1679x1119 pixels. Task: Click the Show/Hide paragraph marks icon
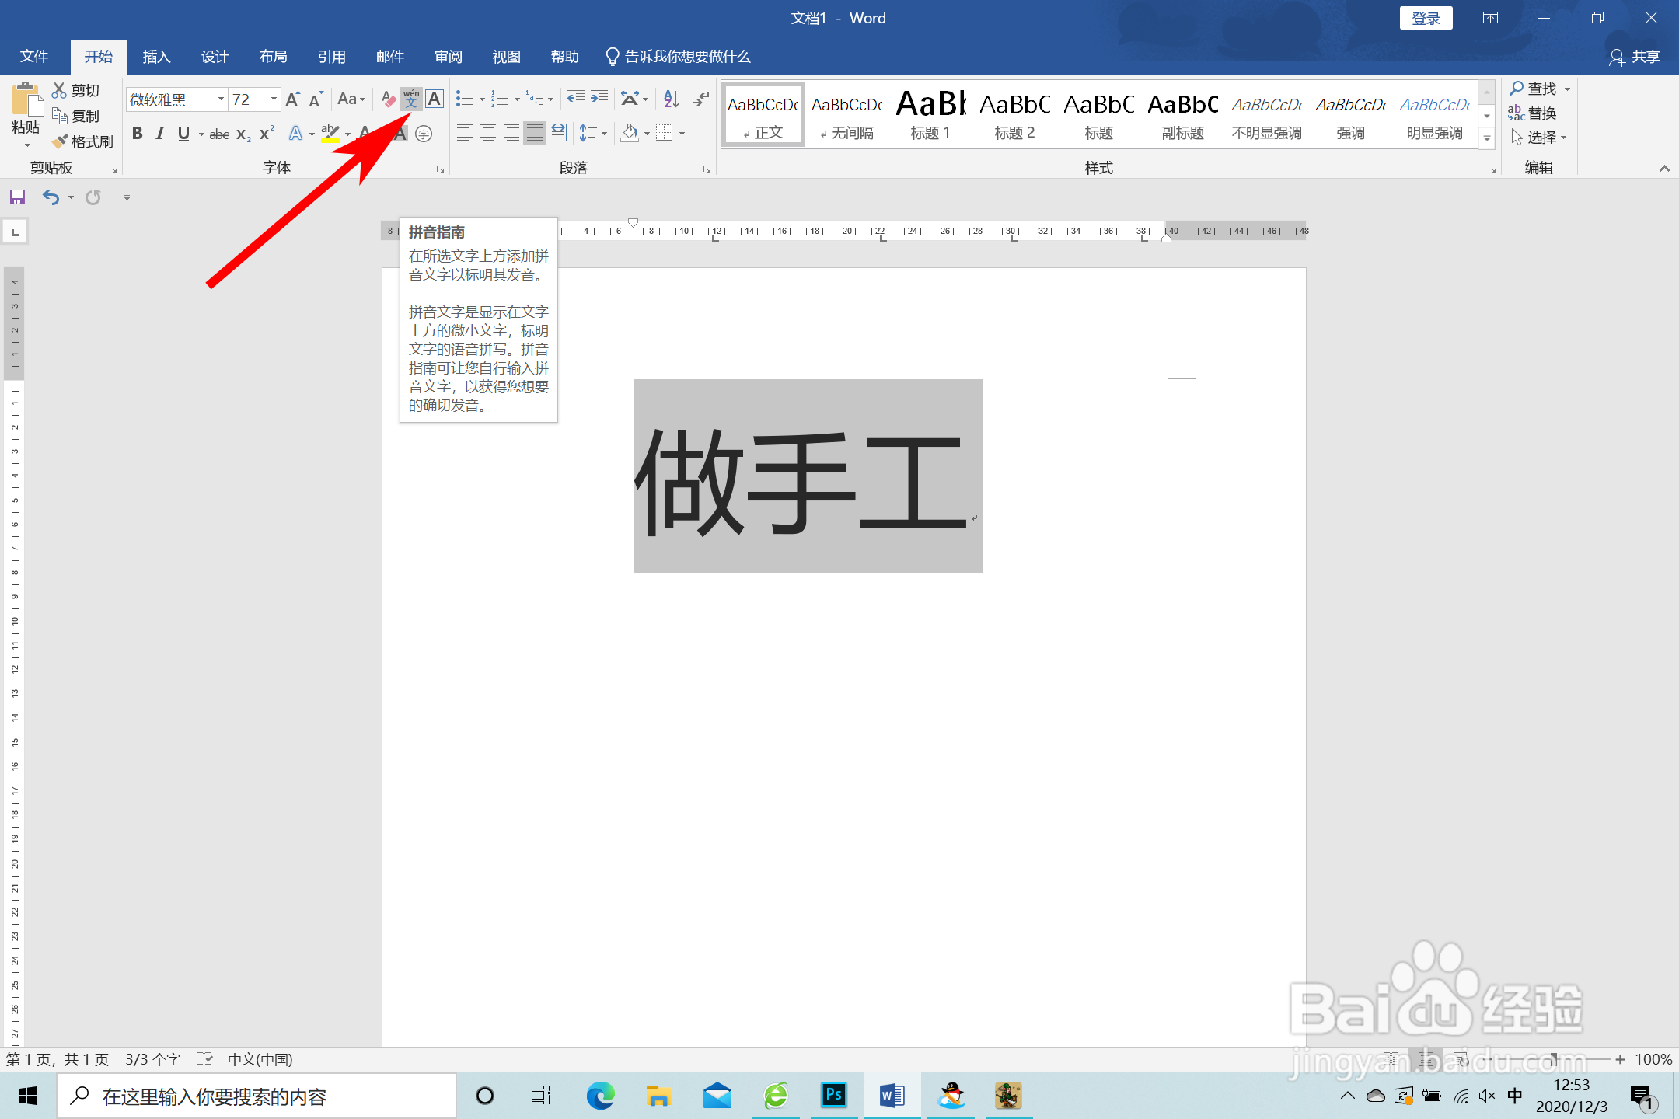point(701,99)
